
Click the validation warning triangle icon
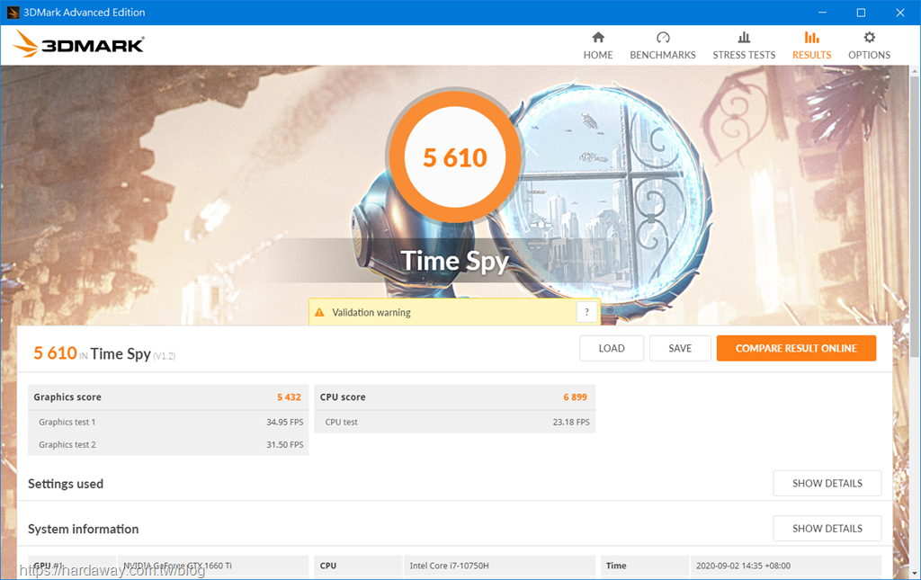coord(319,312)
